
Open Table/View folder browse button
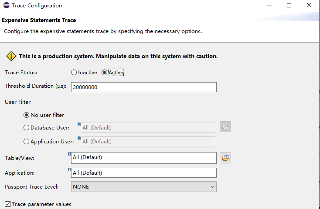(x=225, y=158)
